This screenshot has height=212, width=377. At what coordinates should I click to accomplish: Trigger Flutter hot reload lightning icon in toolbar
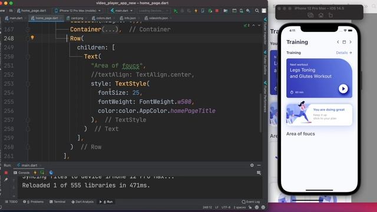(196, 11)
